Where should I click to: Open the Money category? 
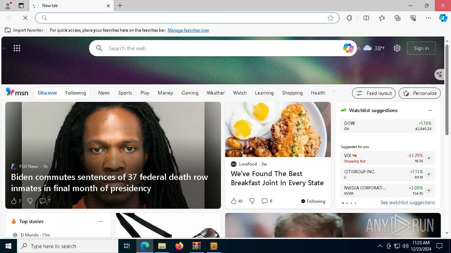[165, 93]
